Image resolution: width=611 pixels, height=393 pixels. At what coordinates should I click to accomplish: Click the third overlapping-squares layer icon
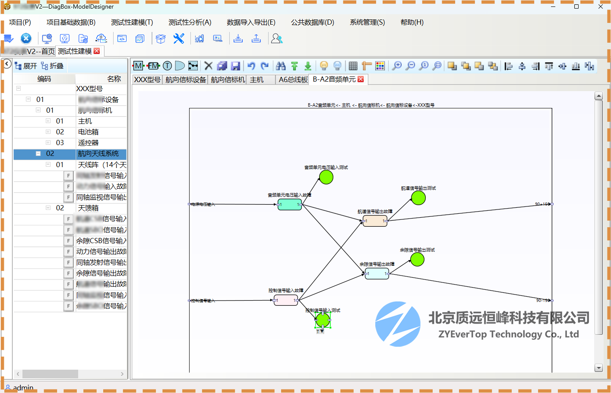[479, 66]
